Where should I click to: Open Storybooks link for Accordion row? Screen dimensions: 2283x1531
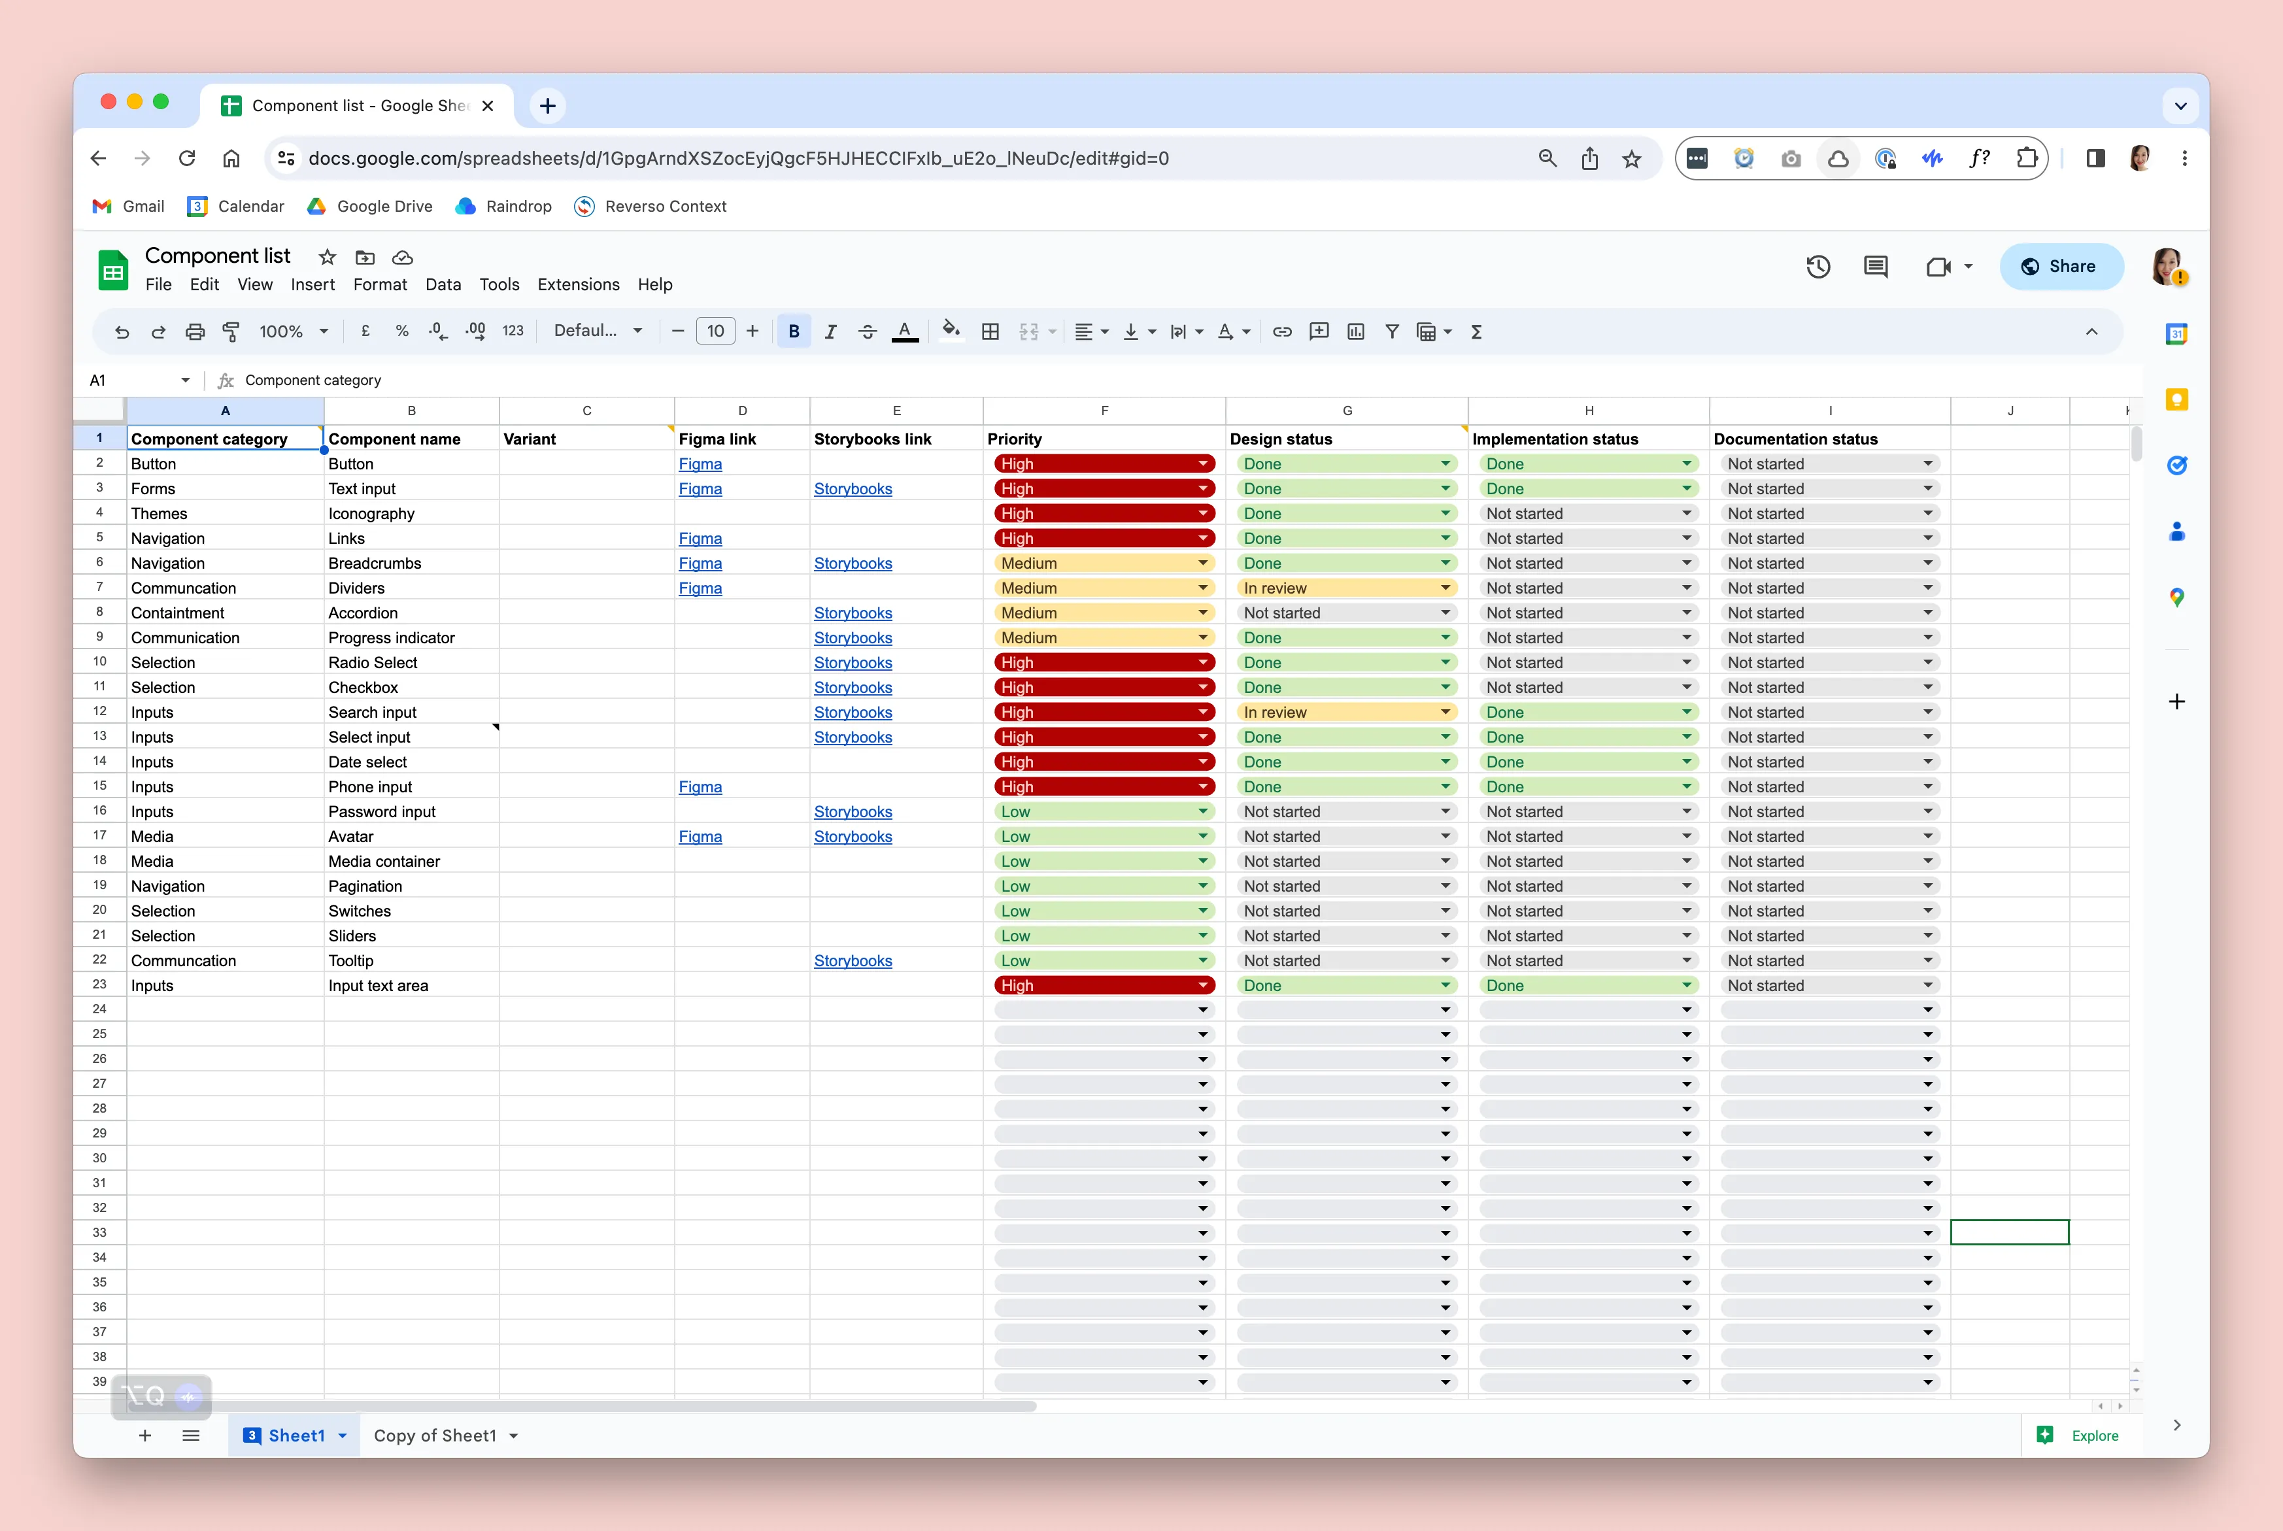[853, 613]
